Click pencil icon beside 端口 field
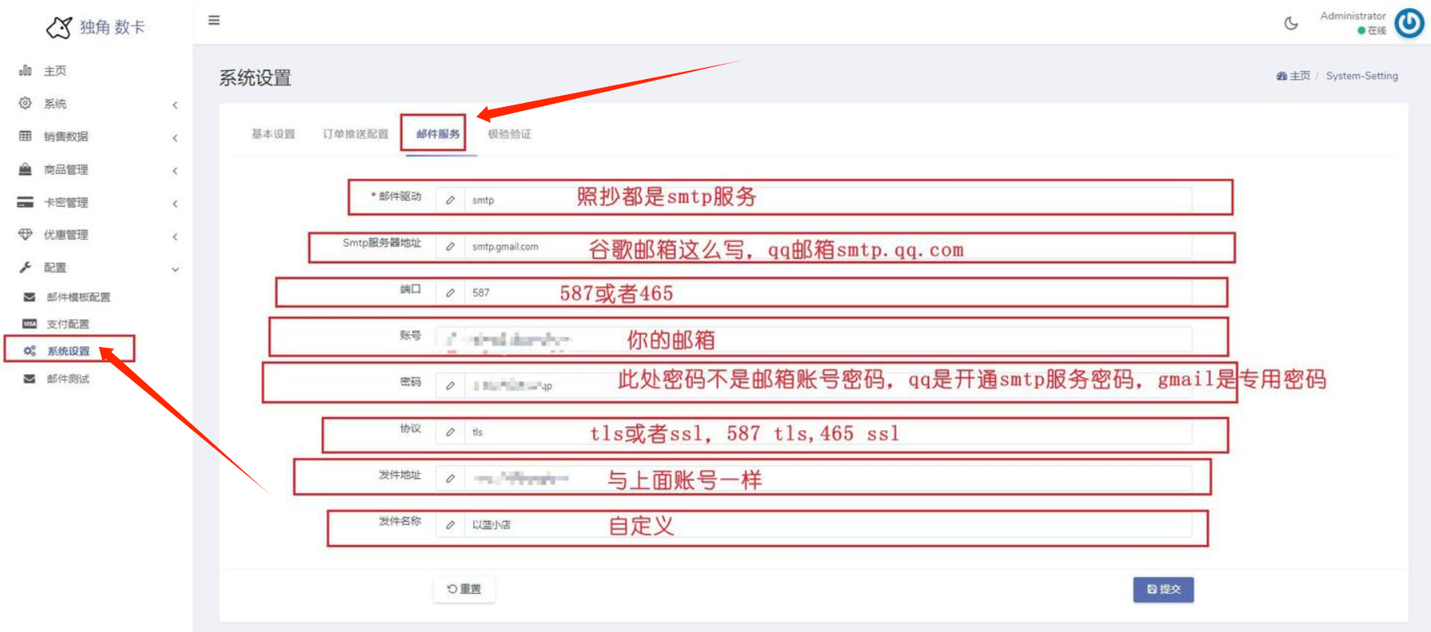This screenshot has height=632, width=1431. (x=450, y=293)
